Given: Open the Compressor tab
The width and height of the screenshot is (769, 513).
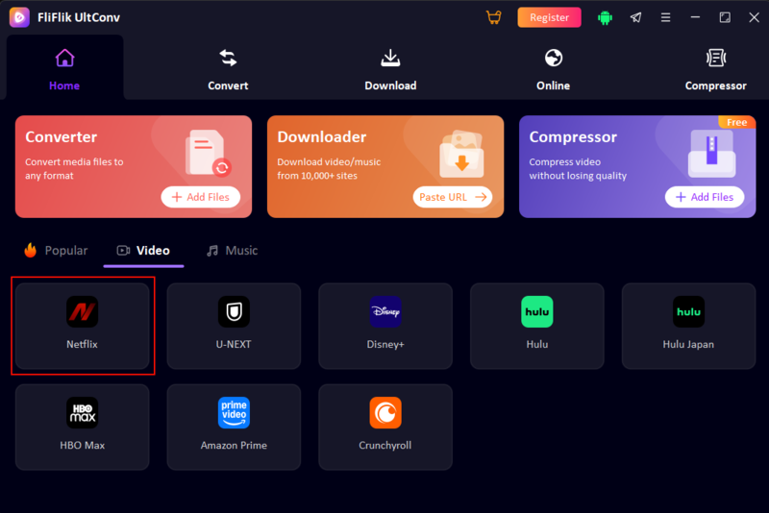Looking at the screenshot, I should tap(715, 68).
